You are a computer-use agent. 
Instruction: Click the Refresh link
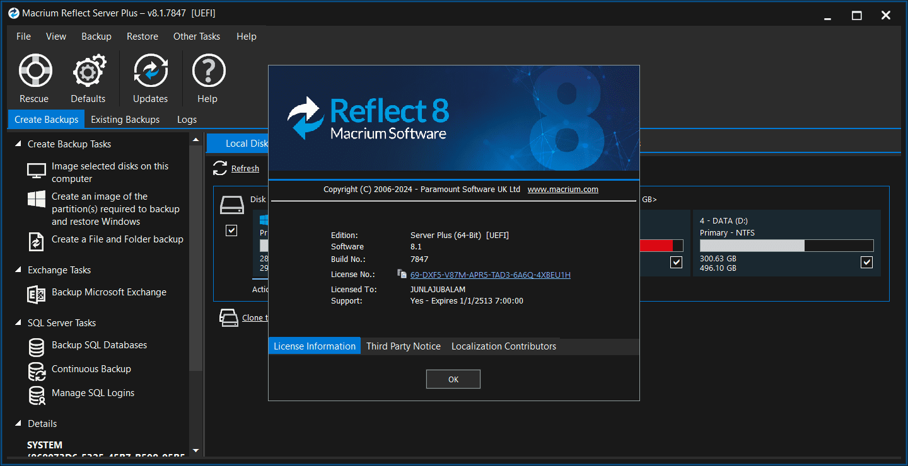pos(245,168)
